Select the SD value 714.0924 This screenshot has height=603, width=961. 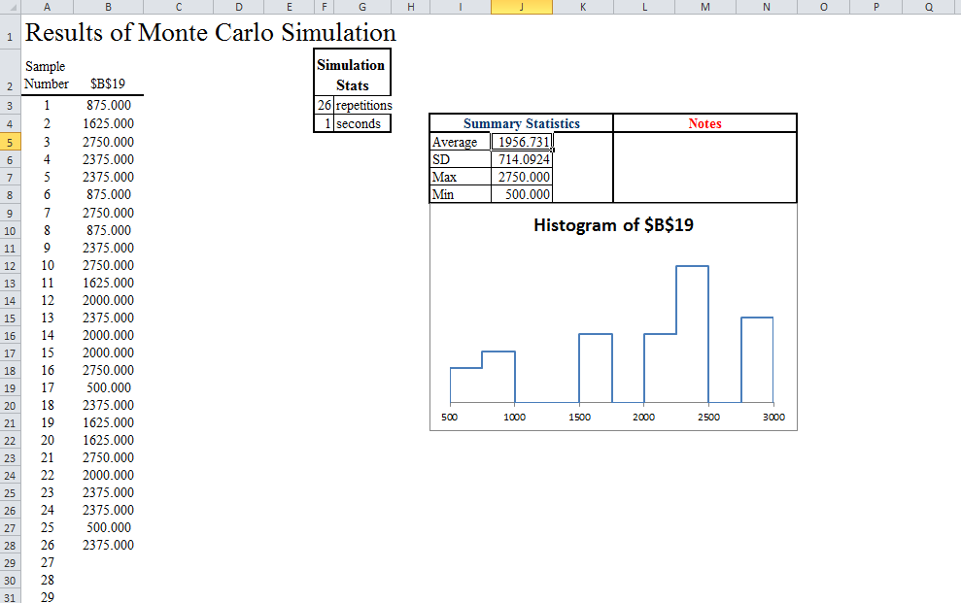pos(522,160)
